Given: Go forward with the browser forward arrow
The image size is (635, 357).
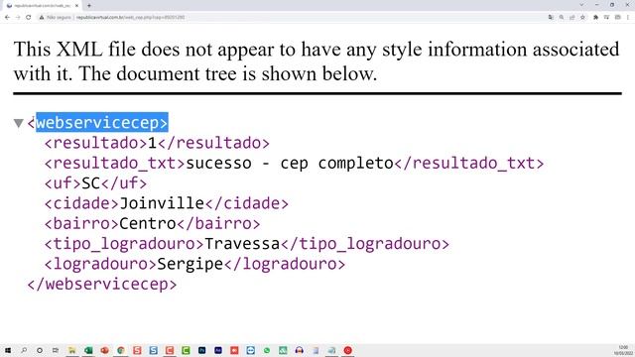Looking at the screenshot, I should (x=18, y=18).
